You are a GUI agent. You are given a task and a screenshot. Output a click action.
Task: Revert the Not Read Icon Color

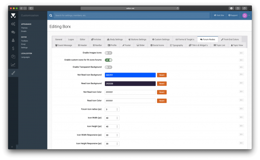(x=162, y=92)
